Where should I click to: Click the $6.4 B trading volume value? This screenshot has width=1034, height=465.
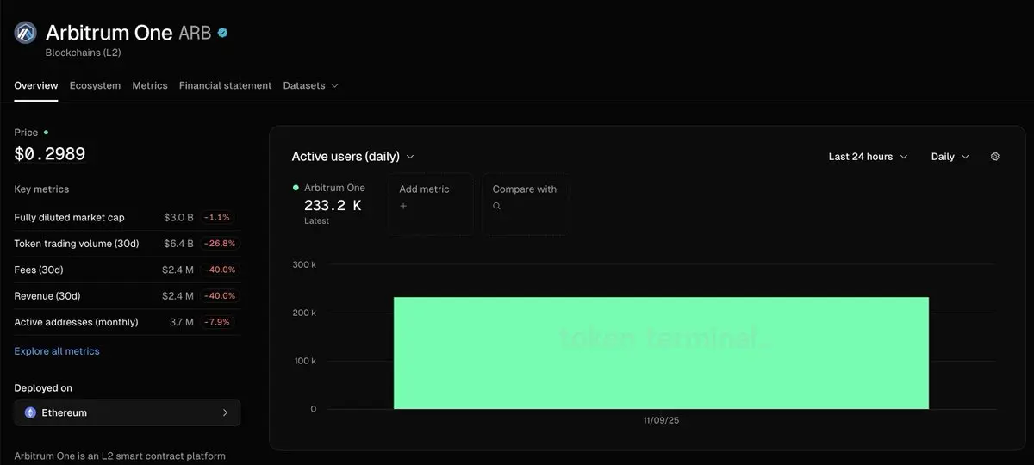click(x=179, y=244)
